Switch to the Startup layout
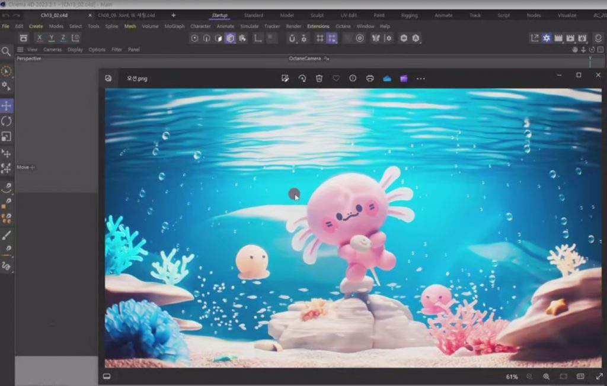Viewport: 607px width, 386px height. point(219,15)
